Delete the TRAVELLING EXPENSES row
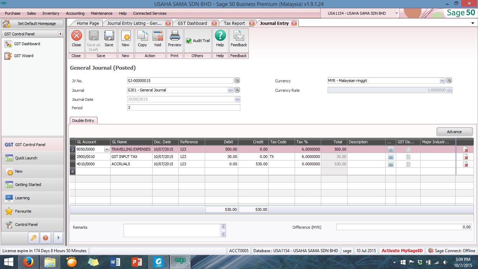This screenshot has height=269, width=478. point(465,150)
